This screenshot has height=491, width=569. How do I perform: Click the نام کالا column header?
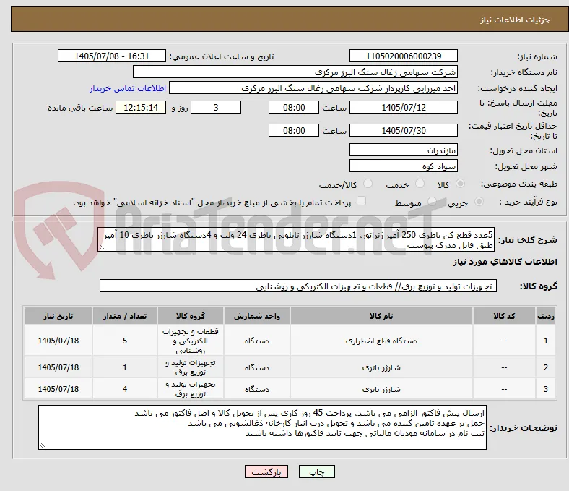click(x=381, y=316)
